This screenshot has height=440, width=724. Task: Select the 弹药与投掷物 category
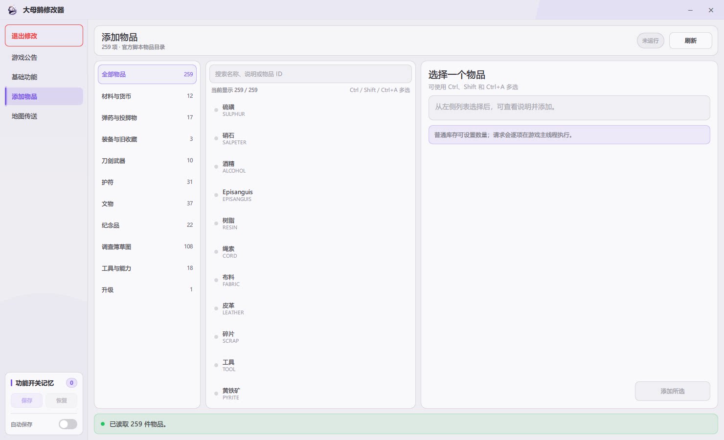coord(147,117)
